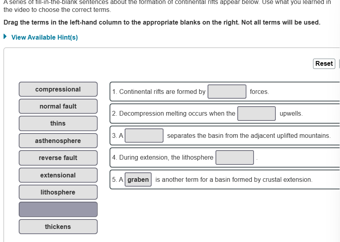This screenshot has height=242, width=340.
Task: Select the "extensional" term tile
Action: click(x=58, y=175)
